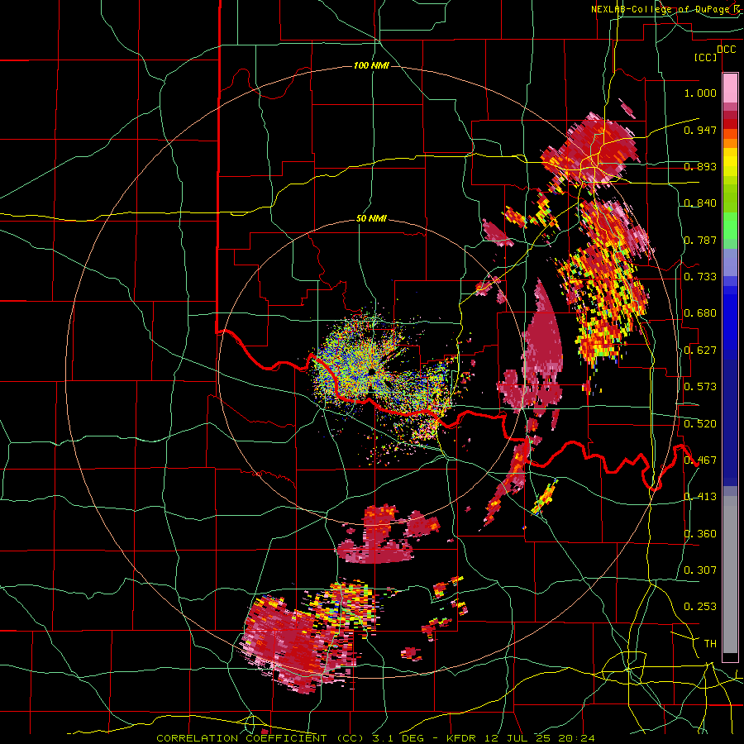Viewport: 744px width, 744px height.
Task: Pick the bright green segment of color bar
Action: coord(730,226)
